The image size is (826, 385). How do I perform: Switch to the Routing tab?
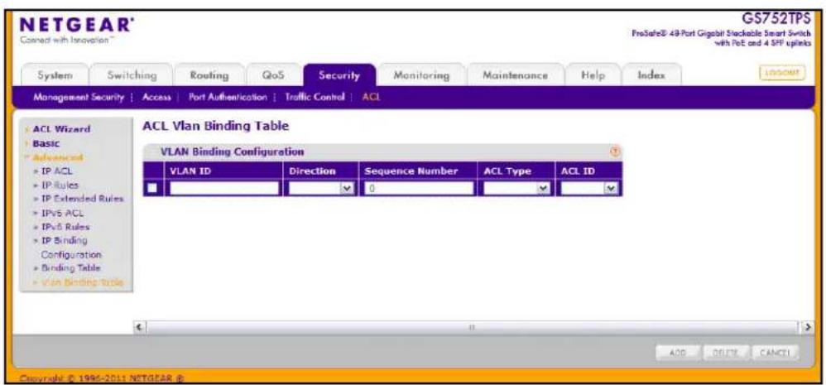pos(209,75)
